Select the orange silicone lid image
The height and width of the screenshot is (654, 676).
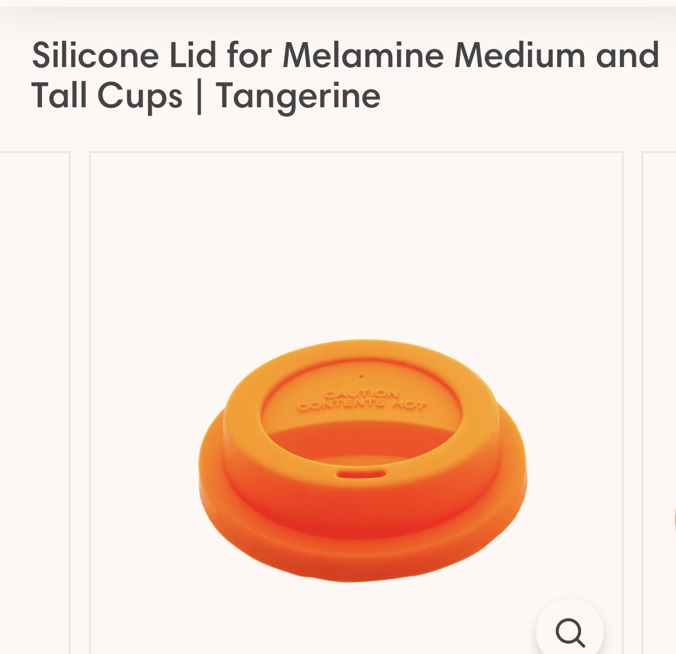(362, 461)
